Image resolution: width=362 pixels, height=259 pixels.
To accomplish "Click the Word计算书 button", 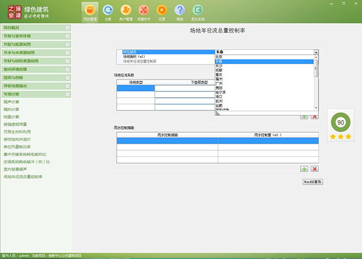I will coord(313,181).
